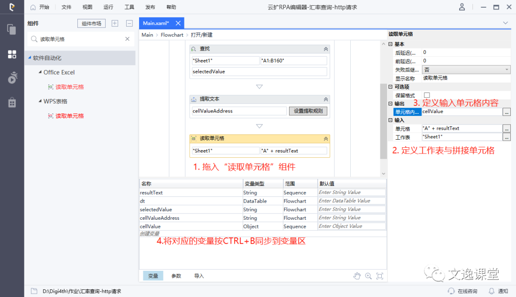Screen dimensions: 516x297
Task: Click the fit-to-screen icon beside zoom icon
Action: pos(379,276)
